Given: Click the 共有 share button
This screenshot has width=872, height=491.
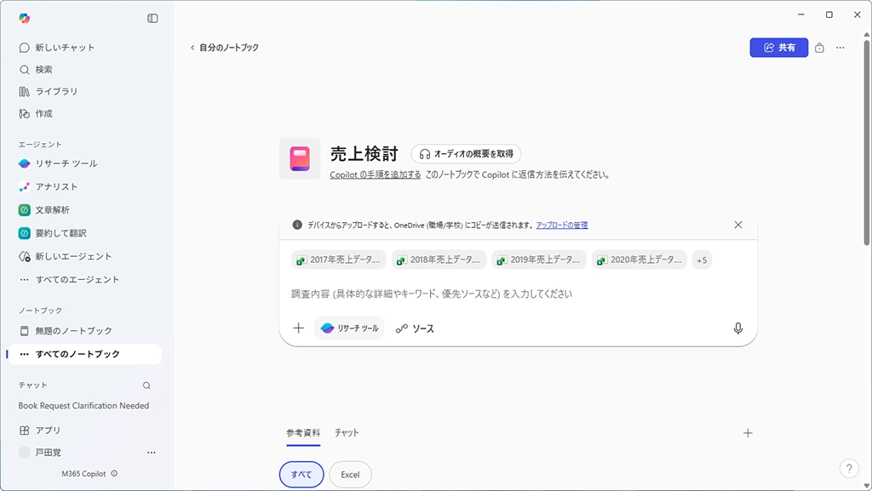Looking at the screenshot, I should coord(778,48).
